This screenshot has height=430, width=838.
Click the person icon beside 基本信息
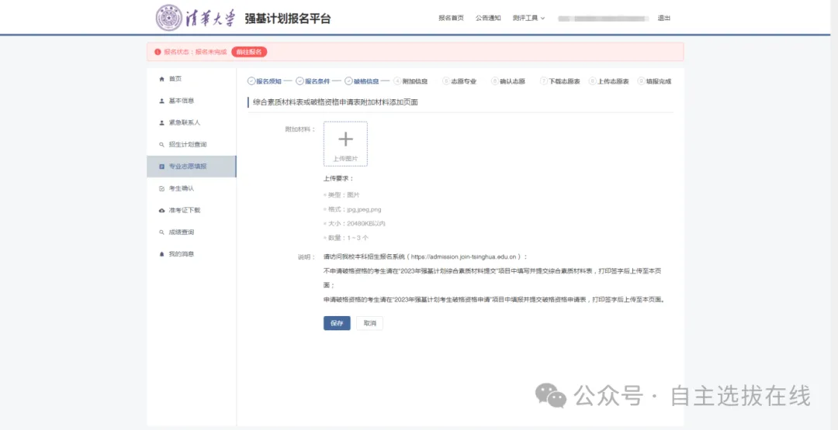coord(161,101)
